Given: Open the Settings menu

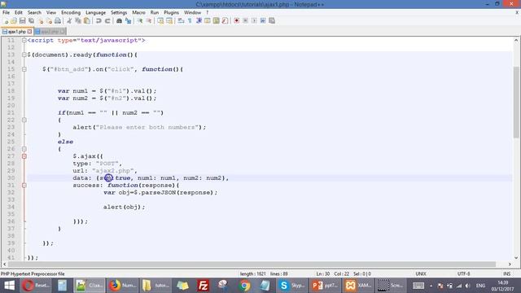Looking at the screenshot, I should point(119,13).
